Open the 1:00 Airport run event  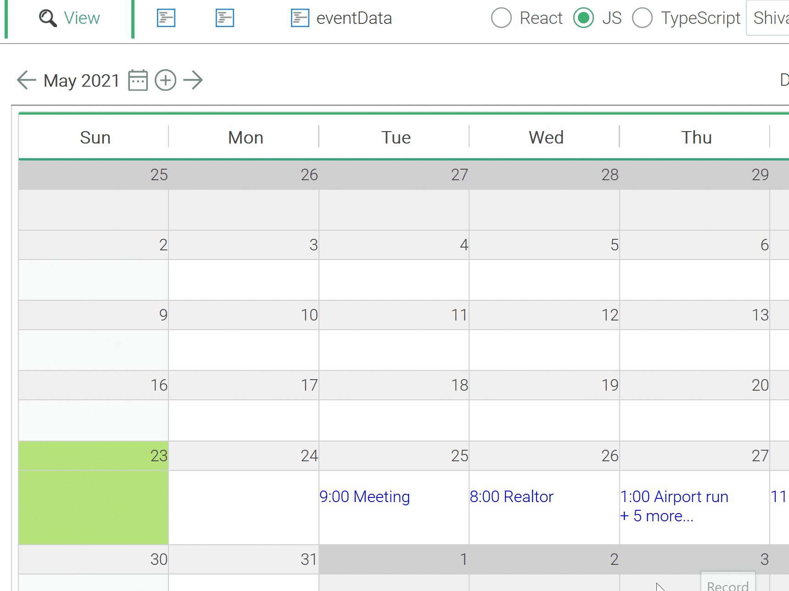(x=674, y=497)
